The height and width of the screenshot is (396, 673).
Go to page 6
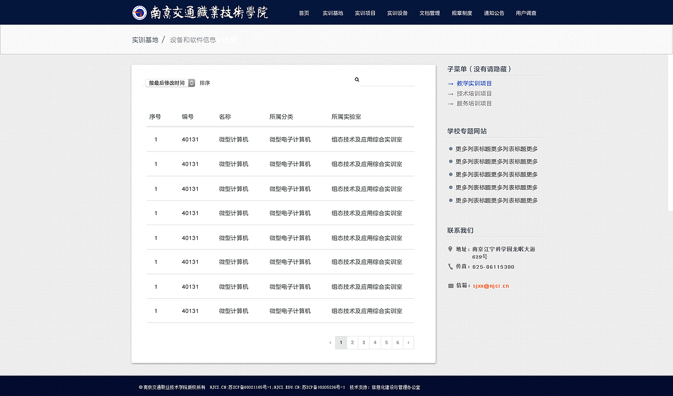(397, 343)
